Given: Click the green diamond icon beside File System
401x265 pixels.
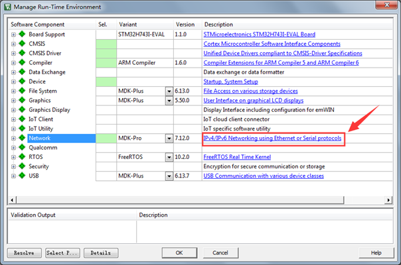Looking at the screenshot, I should (x=23, y=91).
